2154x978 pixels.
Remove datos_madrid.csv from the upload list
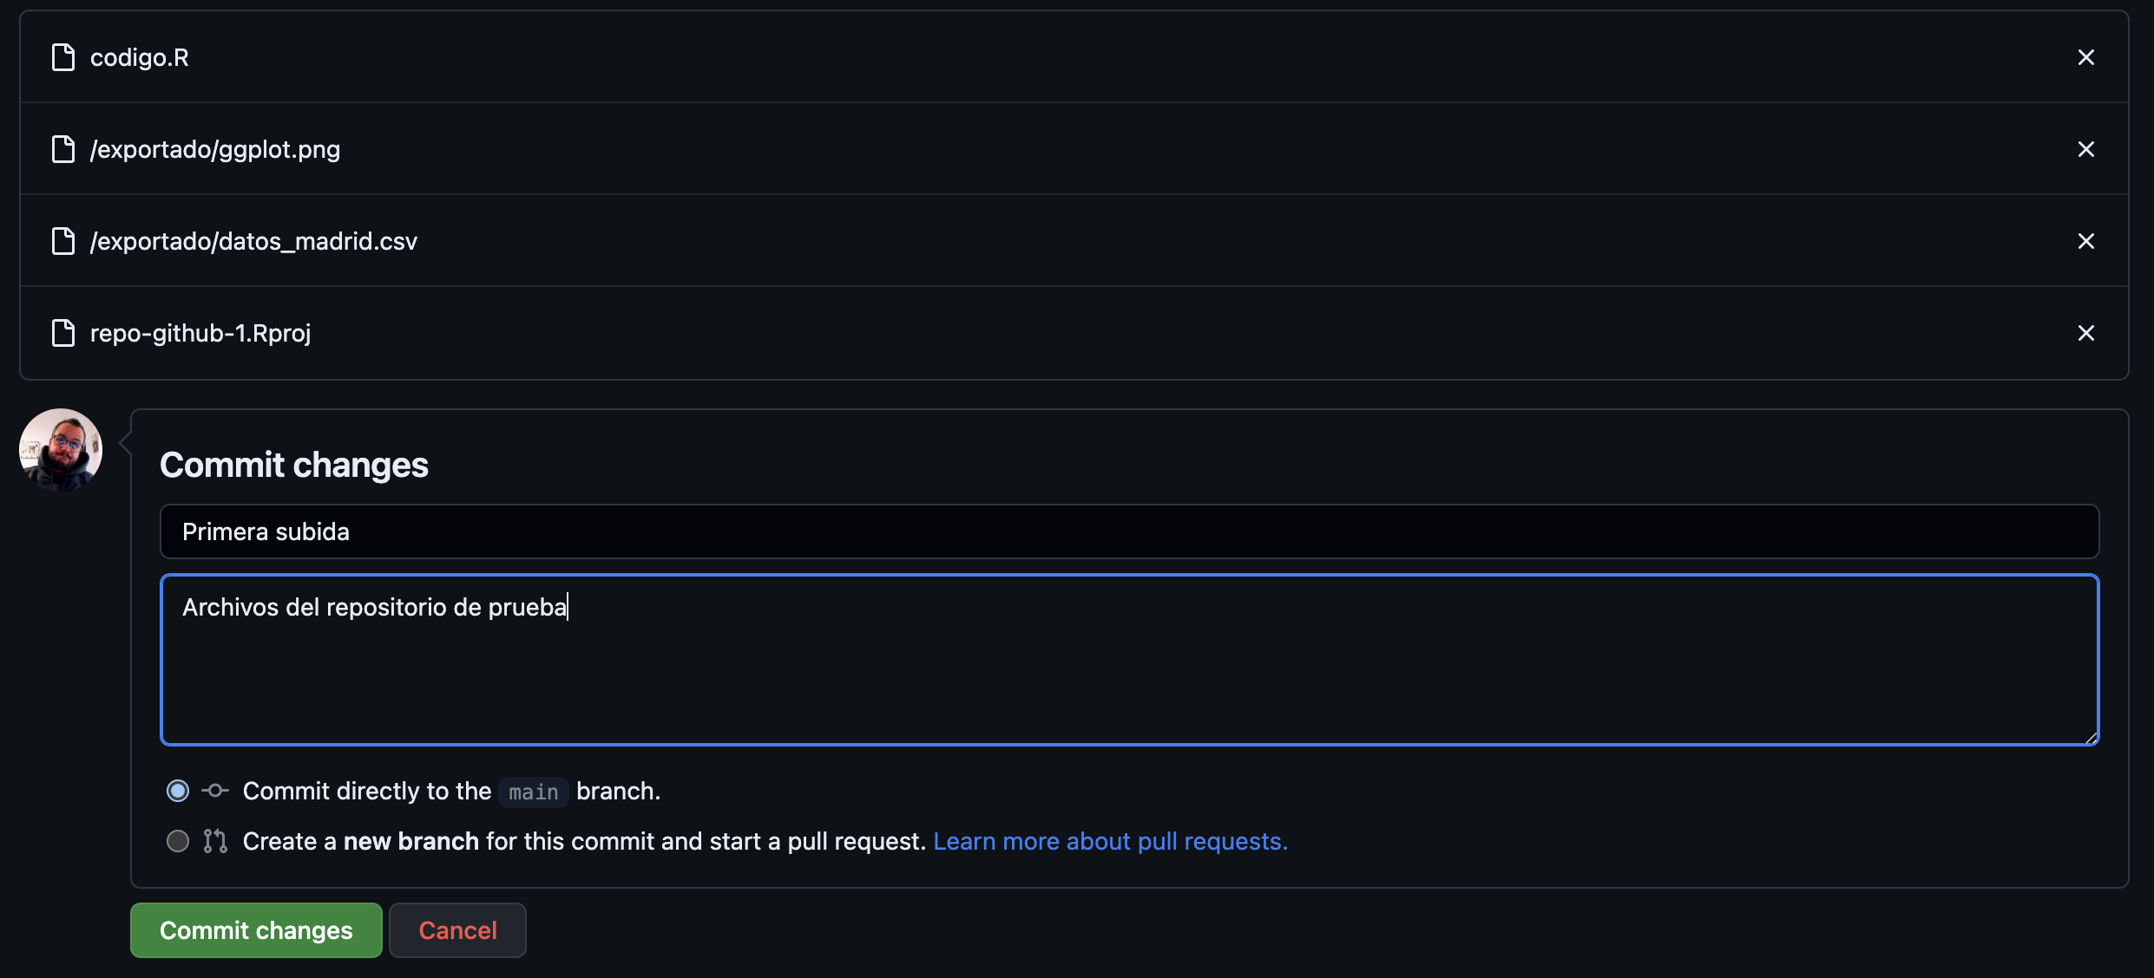2085,241
